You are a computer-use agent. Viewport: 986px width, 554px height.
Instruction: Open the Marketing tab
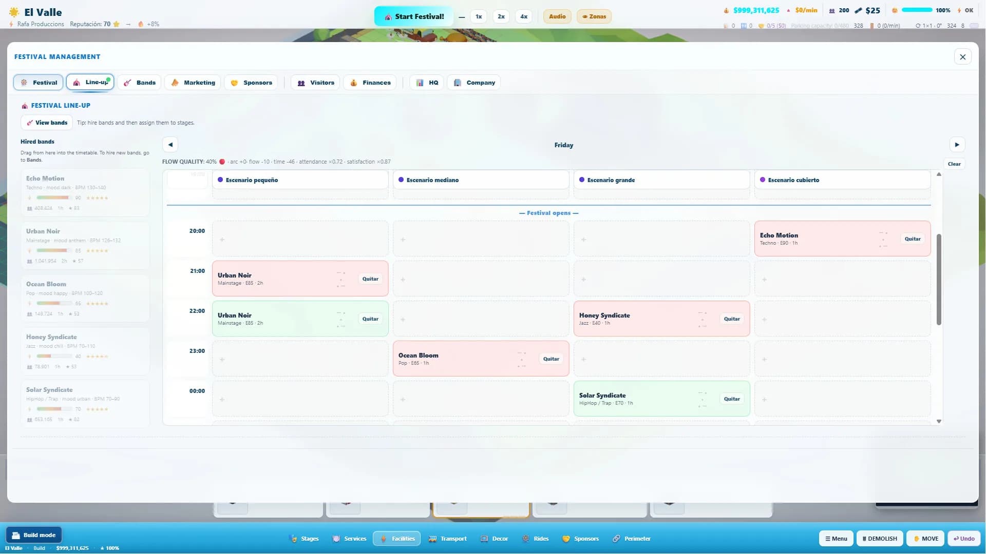click(x=193, y=83)
